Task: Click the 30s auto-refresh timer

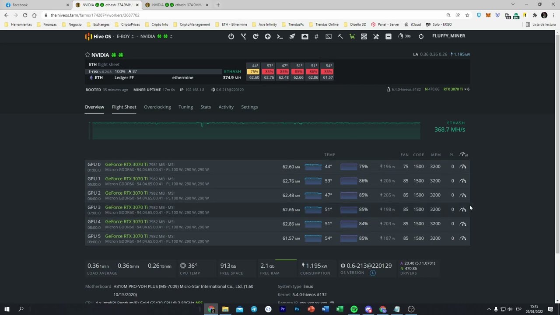Action: click(404, 36)
